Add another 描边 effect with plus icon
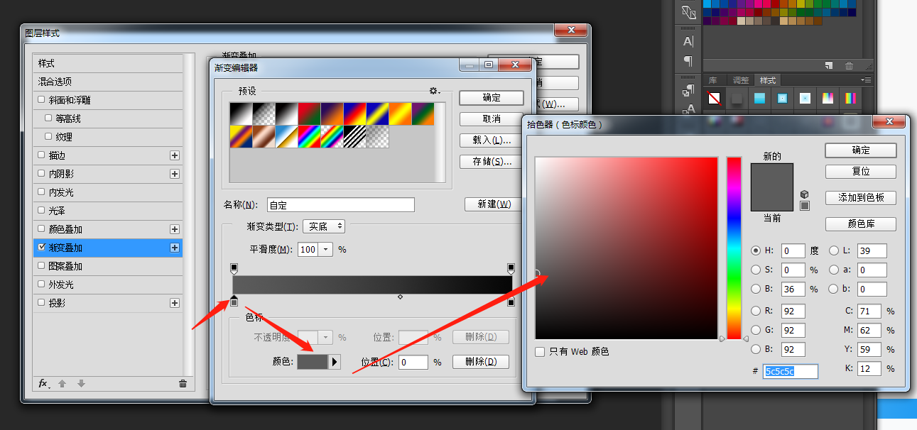 tap(175, 155)
